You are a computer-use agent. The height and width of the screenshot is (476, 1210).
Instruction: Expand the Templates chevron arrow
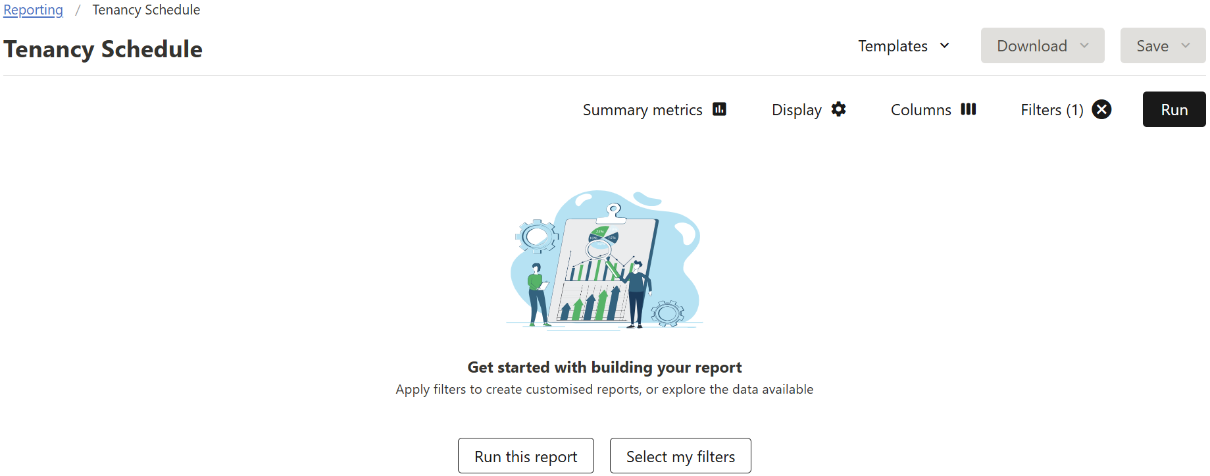[944, 45]
